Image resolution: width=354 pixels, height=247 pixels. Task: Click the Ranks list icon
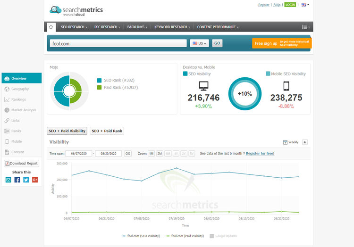tap(7, 131)
